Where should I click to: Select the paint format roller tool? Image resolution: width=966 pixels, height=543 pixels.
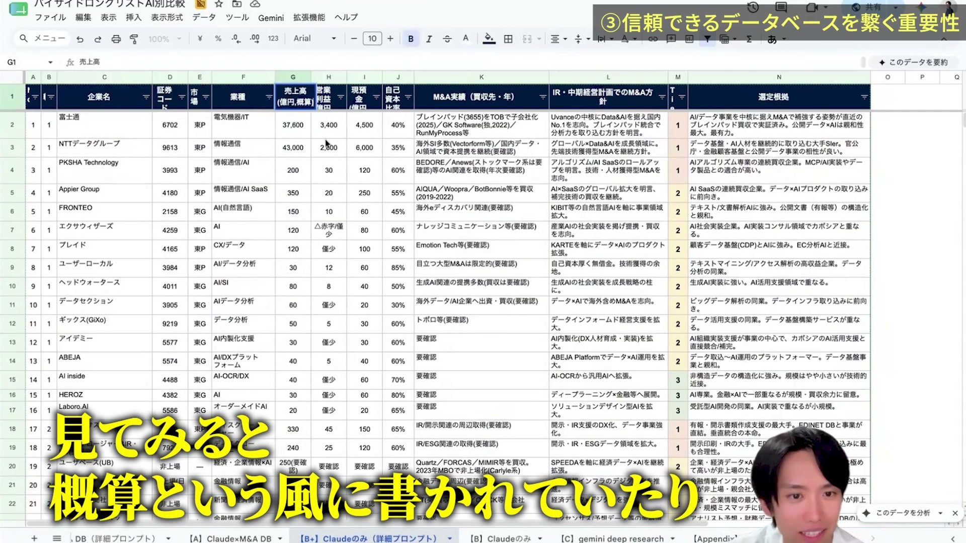coord(134,39)
